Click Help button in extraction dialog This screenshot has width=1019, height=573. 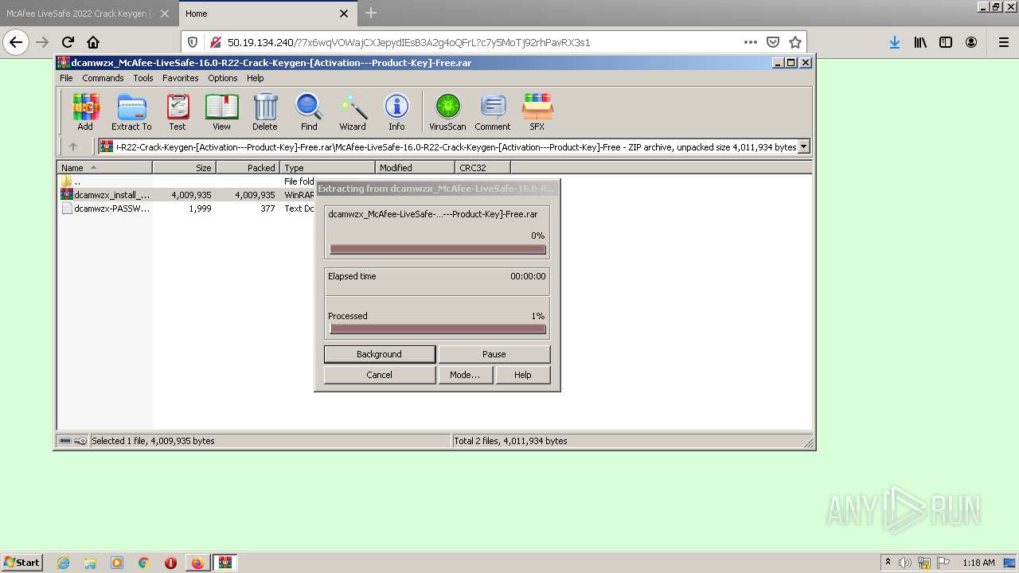[x=522, y=375]
